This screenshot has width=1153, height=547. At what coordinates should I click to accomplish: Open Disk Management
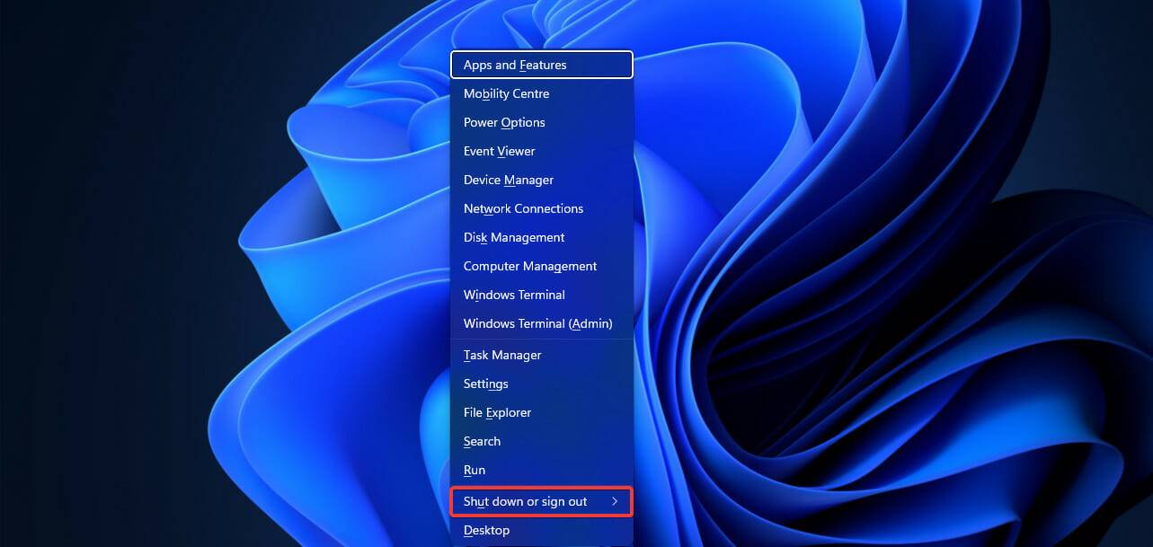(x=513, y=237)
